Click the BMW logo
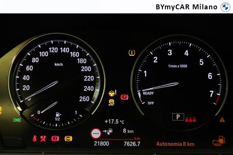Viewport: 233px width, 155px height. coord(225,7)
